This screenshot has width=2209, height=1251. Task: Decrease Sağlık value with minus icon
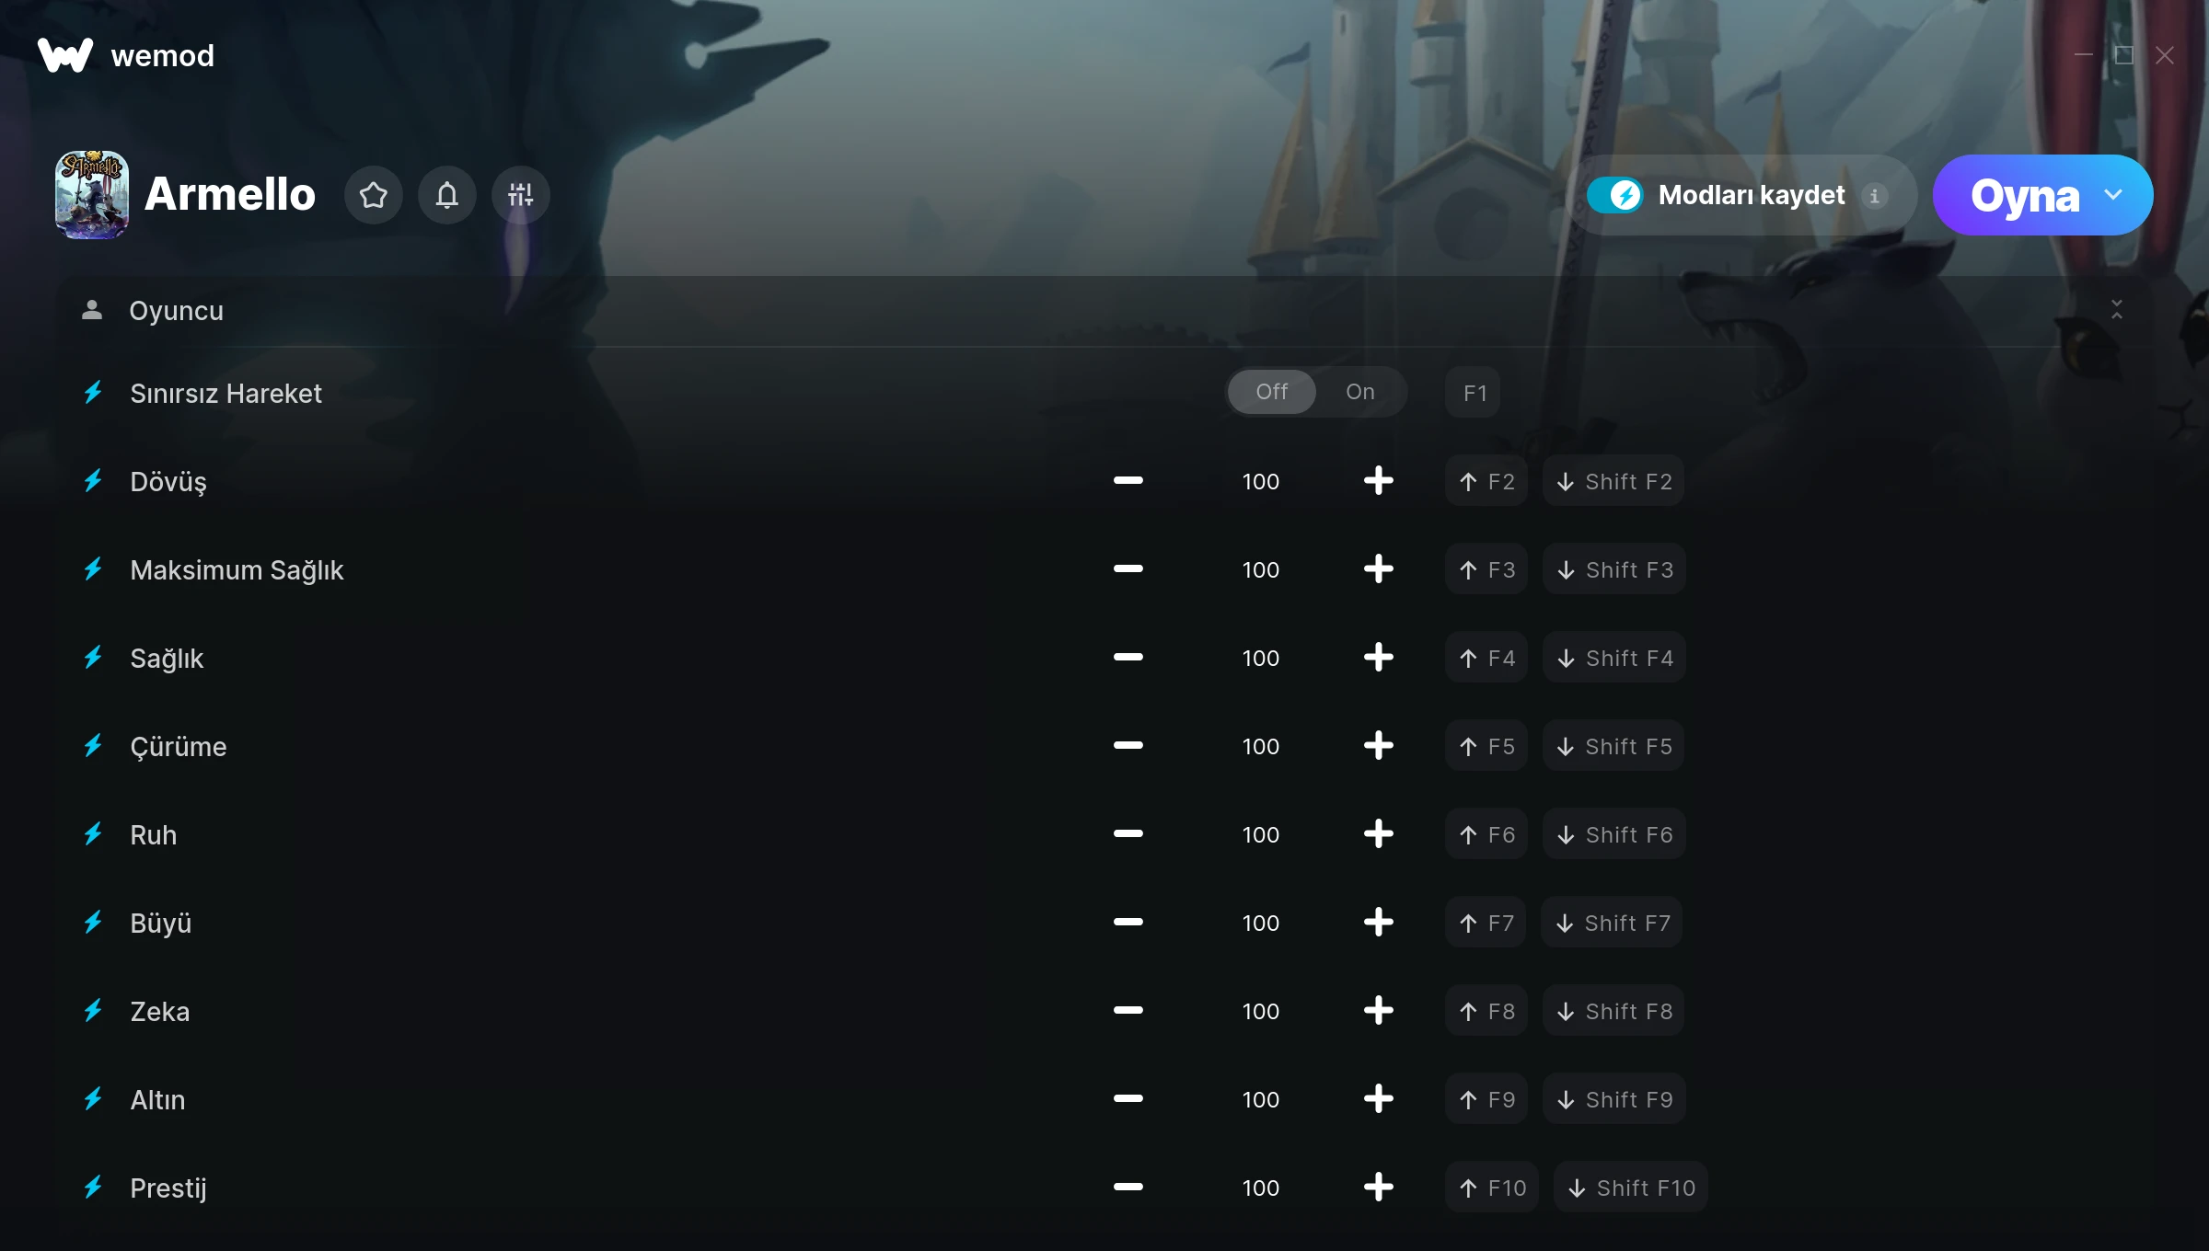pos(1128,658)
